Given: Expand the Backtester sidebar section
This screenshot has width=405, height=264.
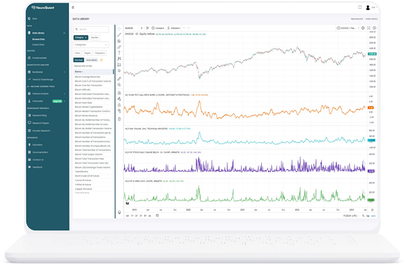Looking at the screenshot, I should point(64,72).
